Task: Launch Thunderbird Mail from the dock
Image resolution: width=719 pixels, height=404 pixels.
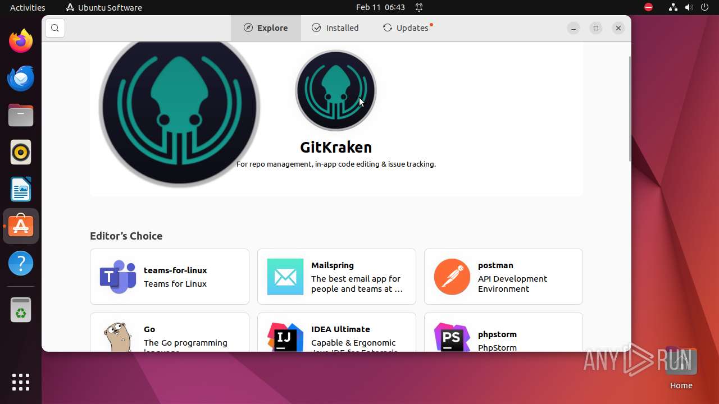Action: tap(21, 78)
